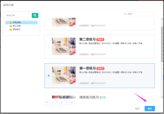Click the scroll down arrow of list scrollbar
This screenshot has height=114, width=164.
tap(162, 97)
